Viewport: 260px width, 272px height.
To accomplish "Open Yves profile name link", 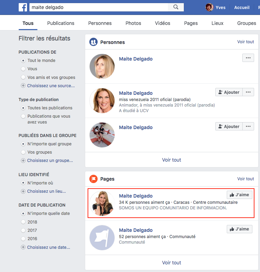I will (x=221, y=8).
